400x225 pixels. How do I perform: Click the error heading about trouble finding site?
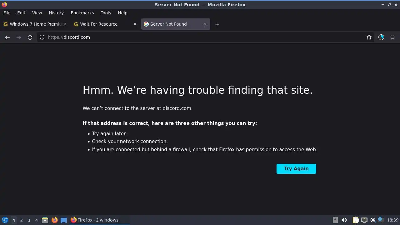coord(197,90)
